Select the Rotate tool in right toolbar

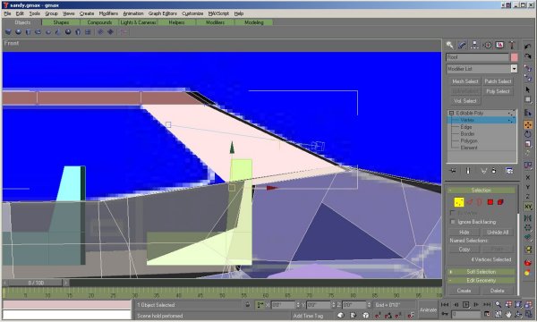point(528,134)
